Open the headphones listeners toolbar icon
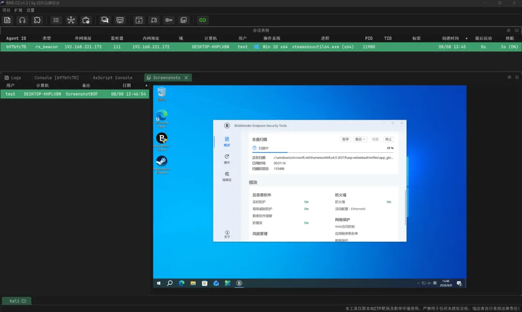The image size is (522, 312). [22, 20]
